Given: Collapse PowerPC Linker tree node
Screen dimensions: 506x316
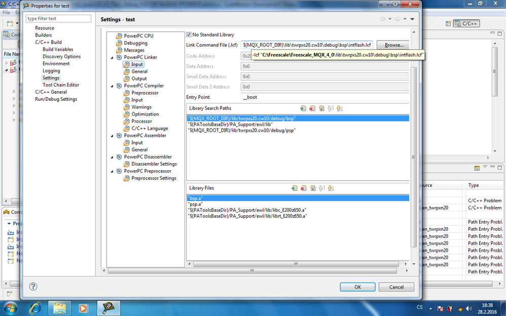Looking at the screenshot, I should (112, 57).
